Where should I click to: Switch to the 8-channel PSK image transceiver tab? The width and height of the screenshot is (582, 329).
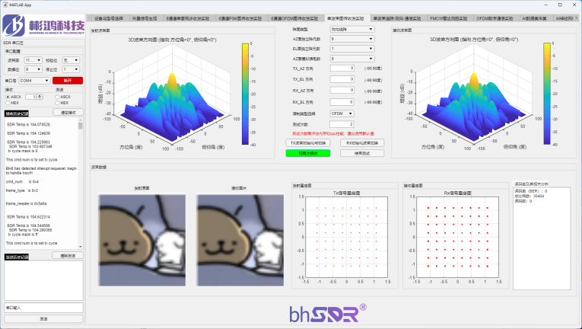(240, 18)
